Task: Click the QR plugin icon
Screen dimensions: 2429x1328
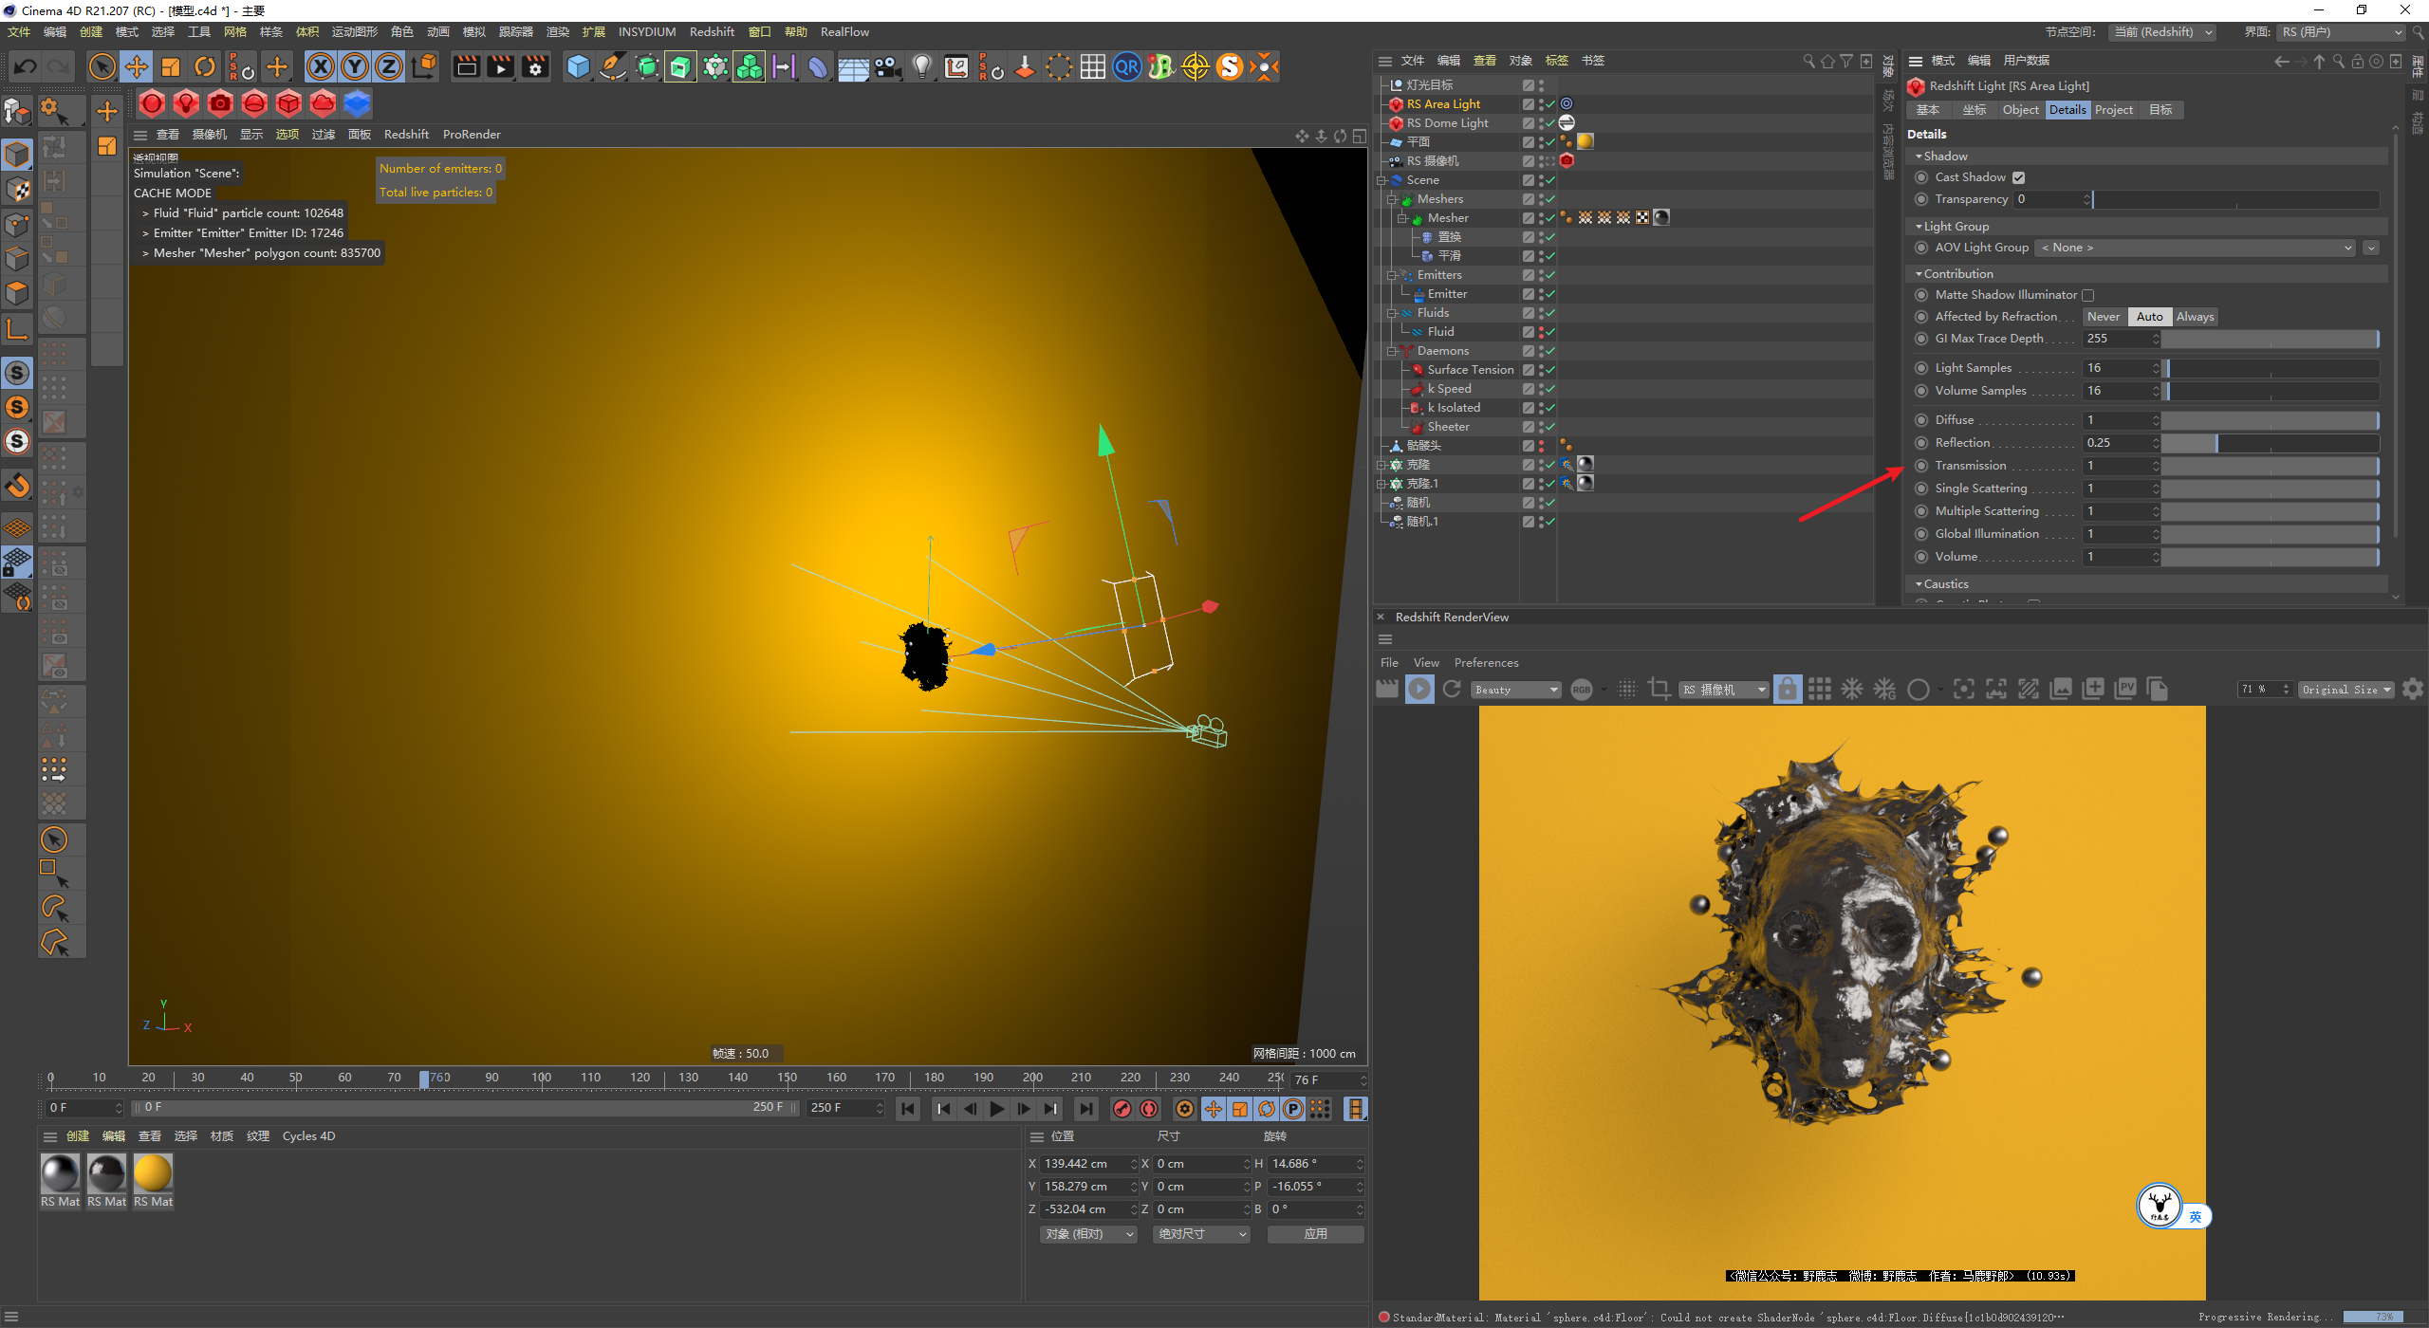Action: pyautogui.click(x=1126, y=66)
